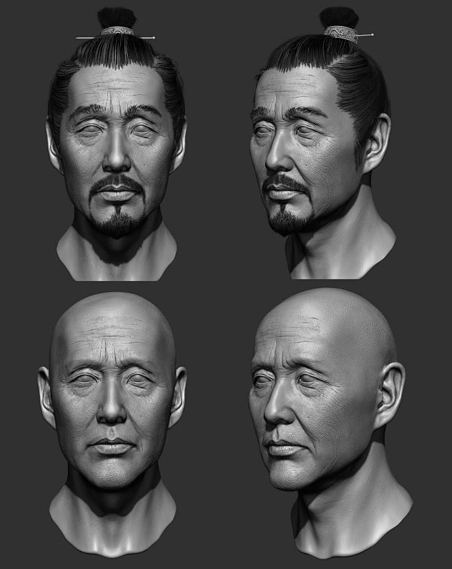Viewport: 452px width, 569px height.
Task: Click the neck base of bottom-right head
Action: [357, 529]
